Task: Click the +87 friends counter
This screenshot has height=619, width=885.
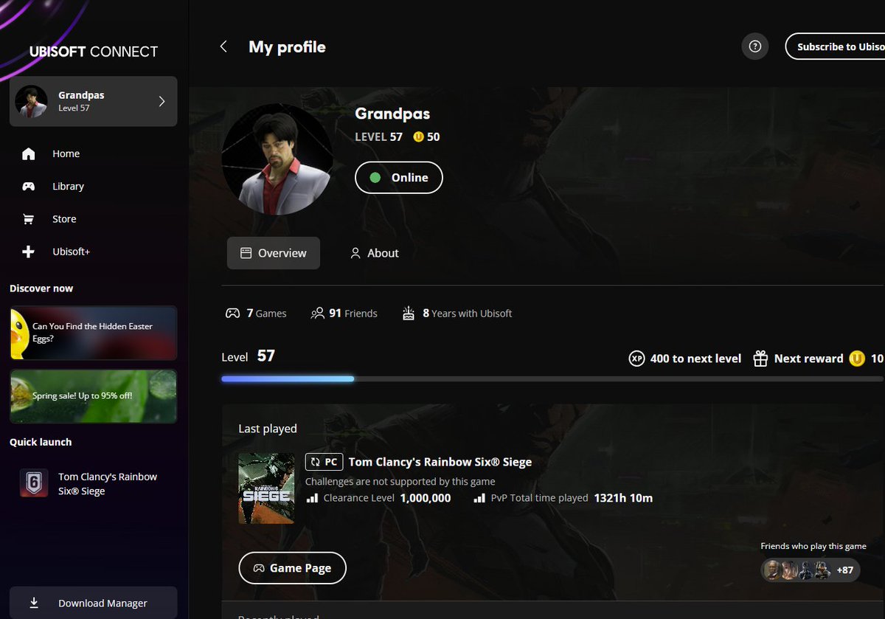Action: tap(844, 570)
